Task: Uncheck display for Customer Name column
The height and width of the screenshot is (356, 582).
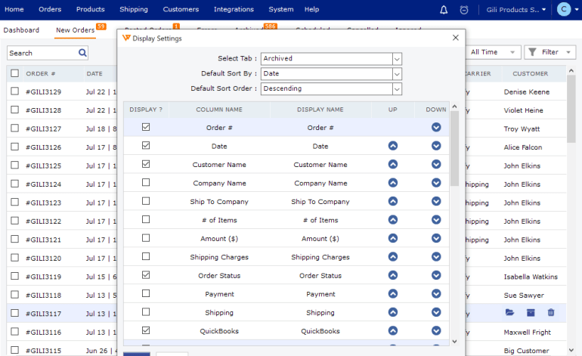Action: [146, 164]
